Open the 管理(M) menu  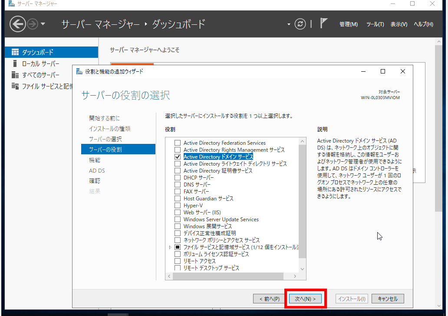click(349, 24)
